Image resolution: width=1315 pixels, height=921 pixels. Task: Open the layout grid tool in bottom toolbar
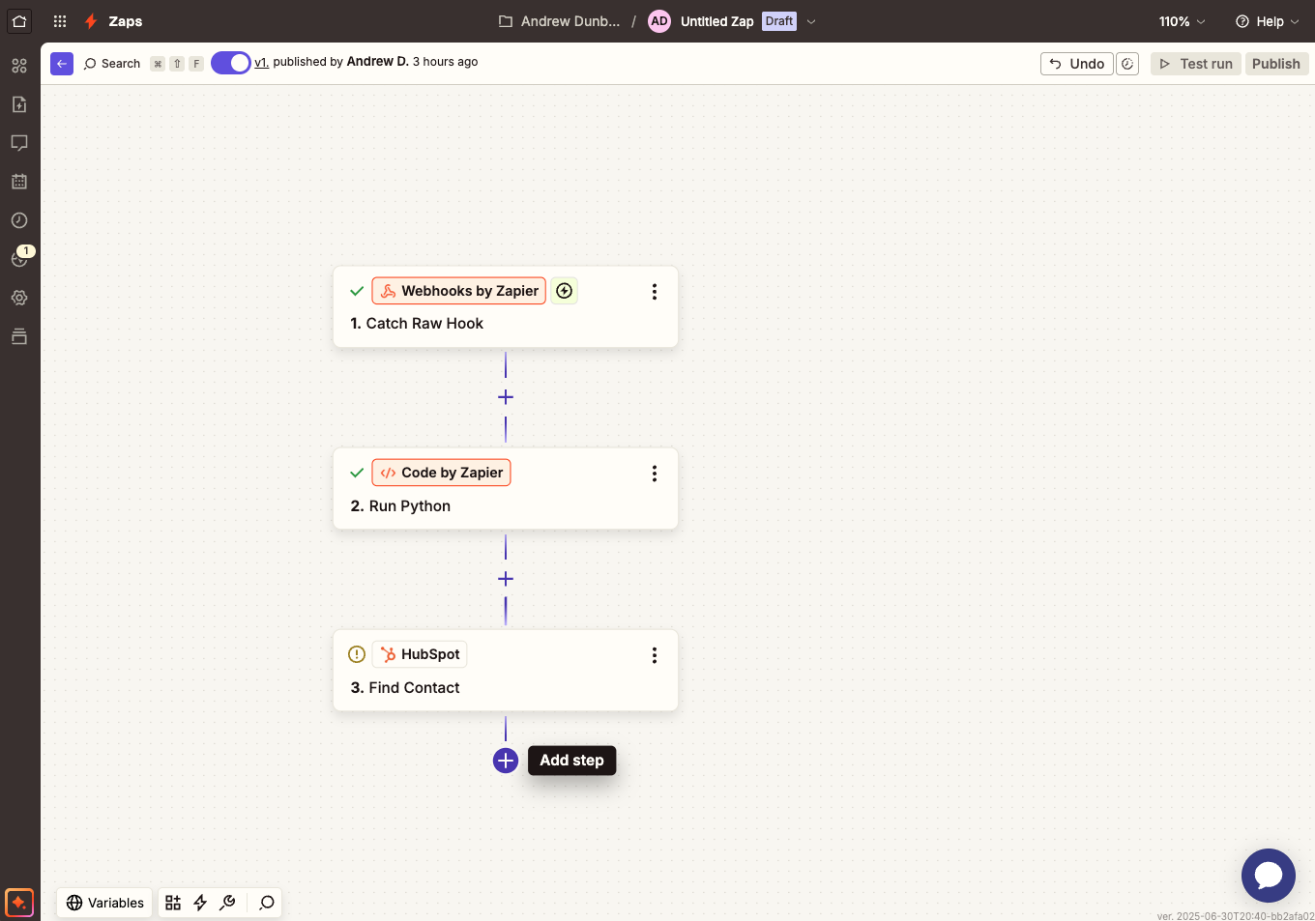(x=173, y=903)
